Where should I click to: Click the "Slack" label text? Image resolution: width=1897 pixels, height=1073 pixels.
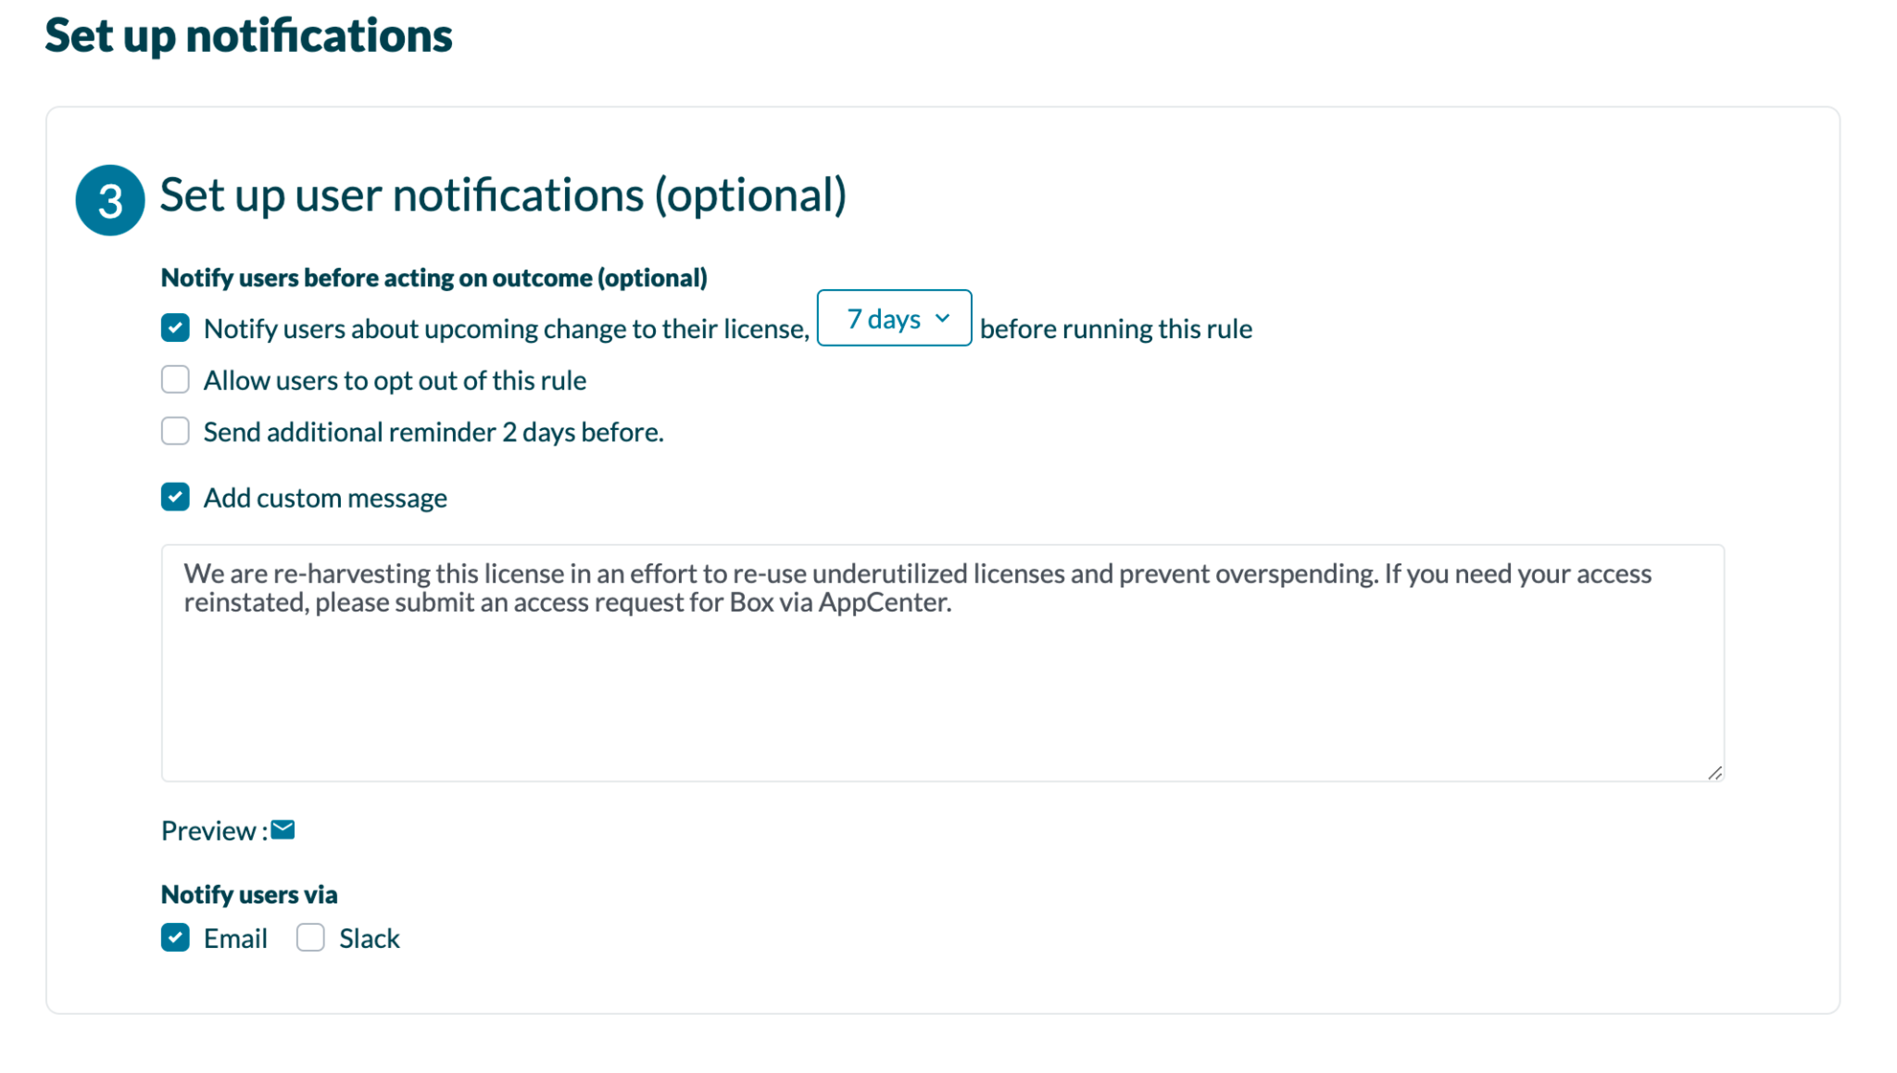369,939
